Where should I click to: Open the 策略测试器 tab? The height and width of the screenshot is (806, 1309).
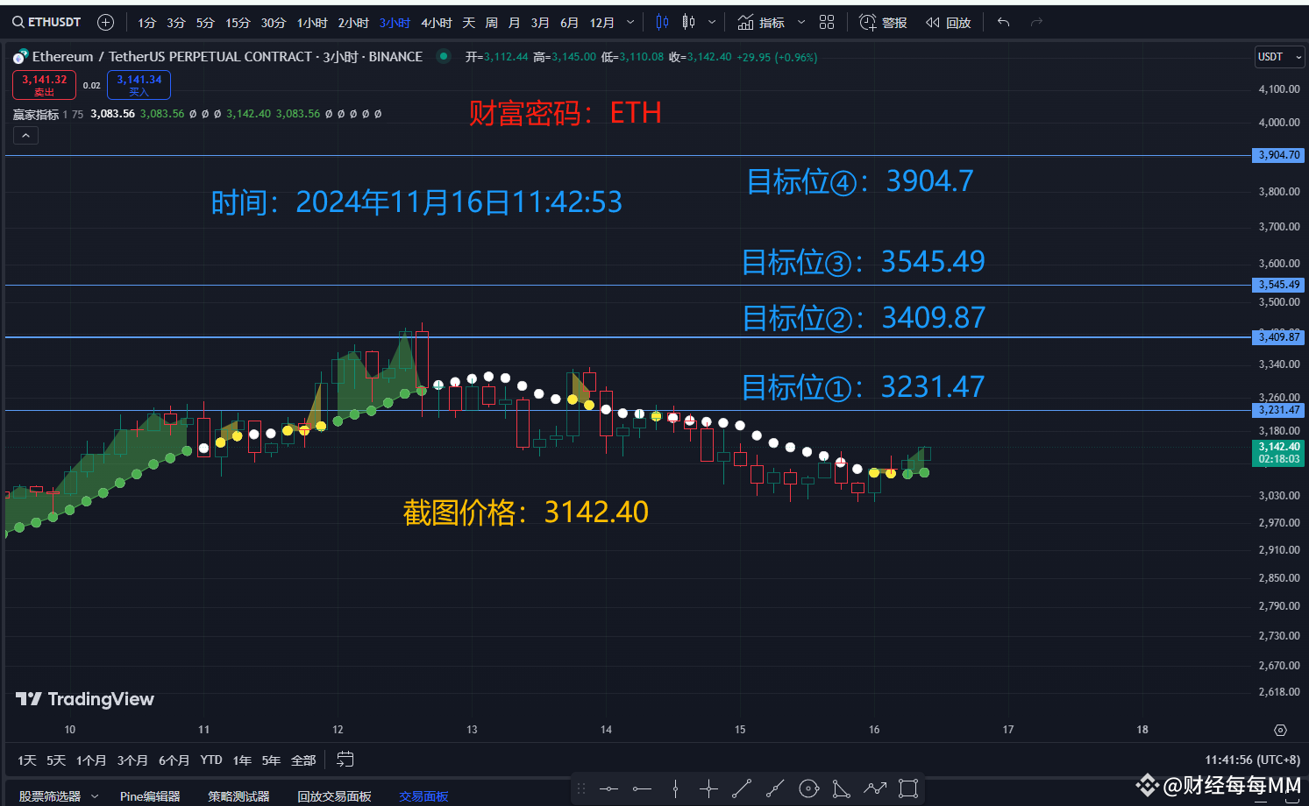click(238, 795)
